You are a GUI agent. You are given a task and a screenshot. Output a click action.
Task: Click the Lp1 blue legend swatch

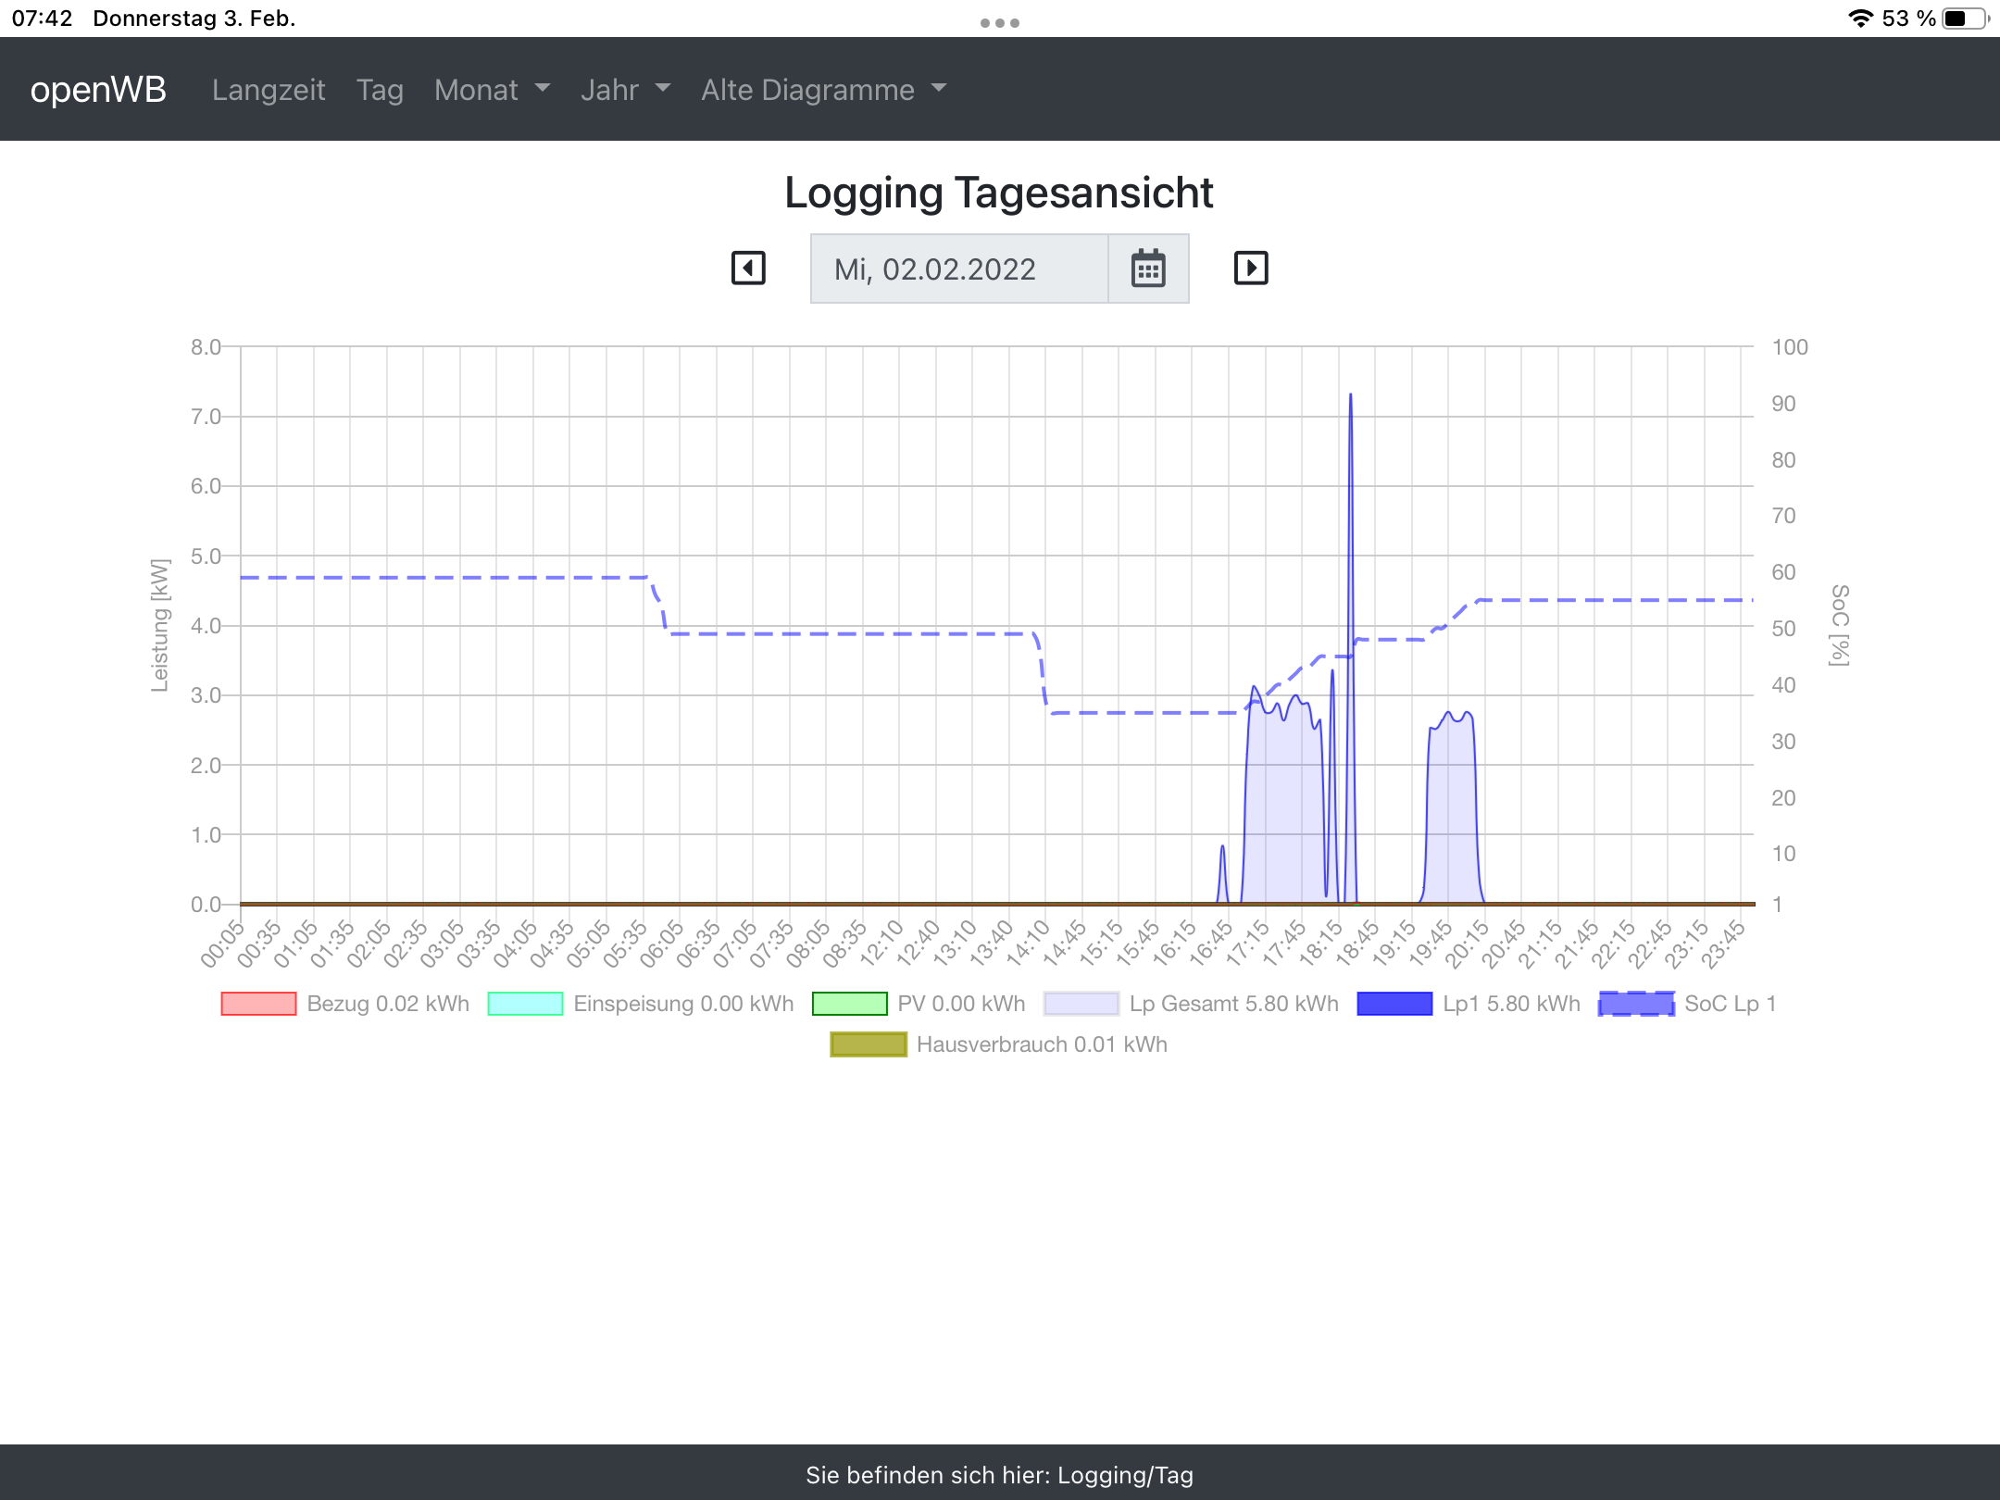1394,1004
